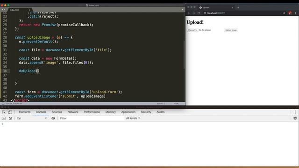The image size is (299, 168).
Task: View site information icon beside localhost
Action: (205, 13)
